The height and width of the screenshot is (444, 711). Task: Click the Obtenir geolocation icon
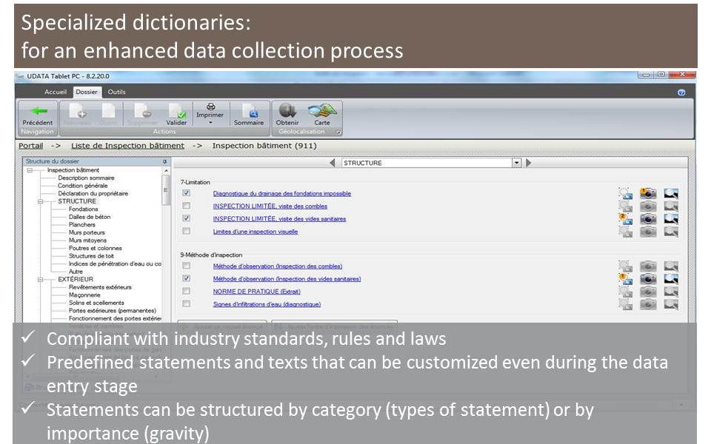(x=287, y=111)
